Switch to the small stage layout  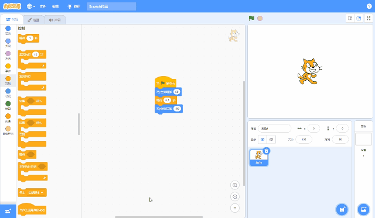[350, 18]
